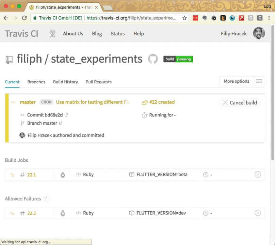
Task: Cancel job 22.2 with its X icon
Action: point(258,213)
